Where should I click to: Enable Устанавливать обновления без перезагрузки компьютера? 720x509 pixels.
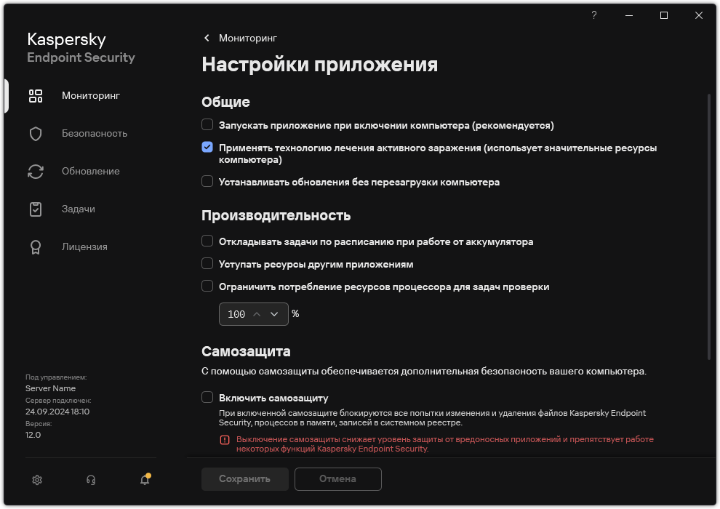[x=207, y=181]
